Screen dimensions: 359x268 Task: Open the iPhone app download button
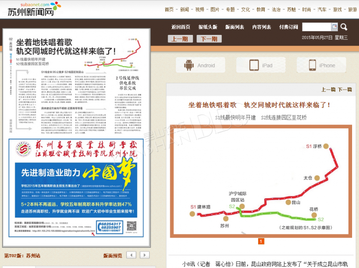pos(321,65)
